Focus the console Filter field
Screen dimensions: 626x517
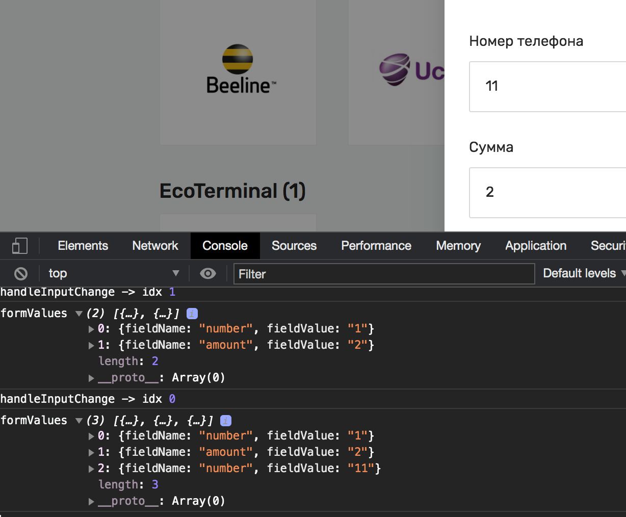[384, 274]
